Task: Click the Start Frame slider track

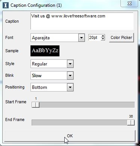Action: click(83, 105)
